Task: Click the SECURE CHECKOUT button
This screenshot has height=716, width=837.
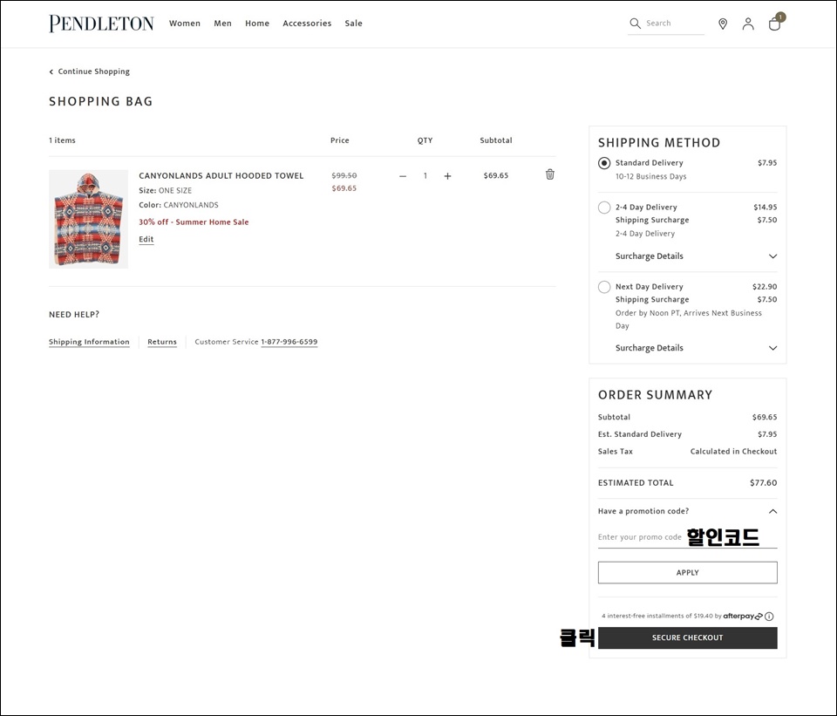Action: pyautogui.click(x=688, y=638)
